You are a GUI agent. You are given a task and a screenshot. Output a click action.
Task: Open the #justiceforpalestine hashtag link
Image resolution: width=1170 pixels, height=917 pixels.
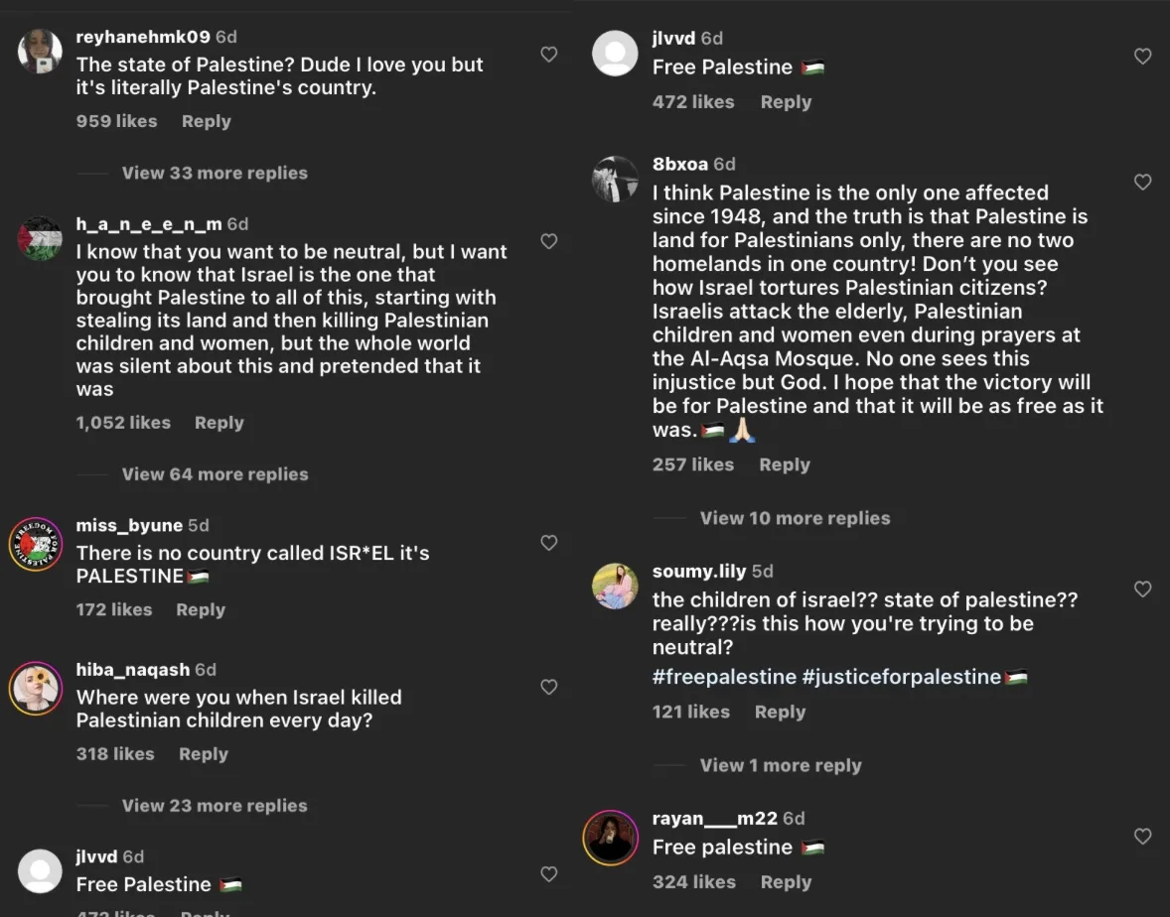click(901, 677)
